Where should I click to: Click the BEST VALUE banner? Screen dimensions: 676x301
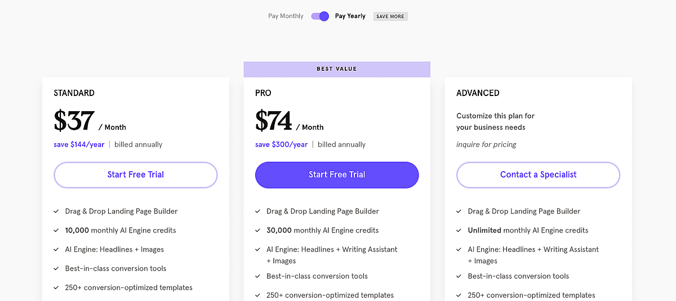pos(337,69)
